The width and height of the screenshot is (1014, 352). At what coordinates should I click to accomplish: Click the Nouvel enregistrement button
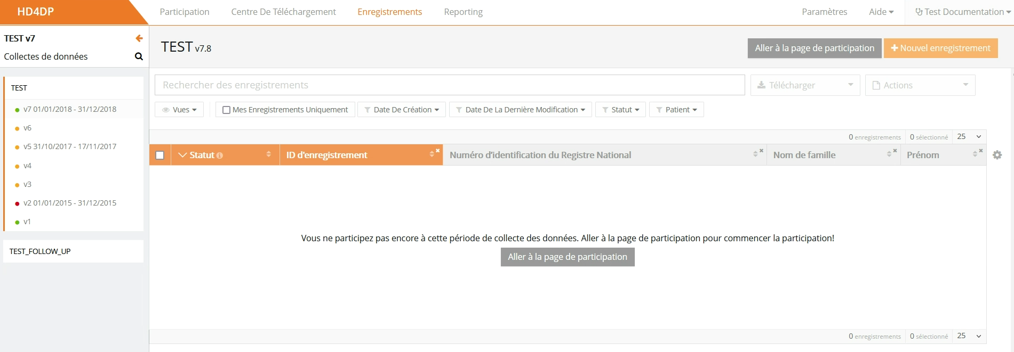pyautogui.click(x=940, y=48)
